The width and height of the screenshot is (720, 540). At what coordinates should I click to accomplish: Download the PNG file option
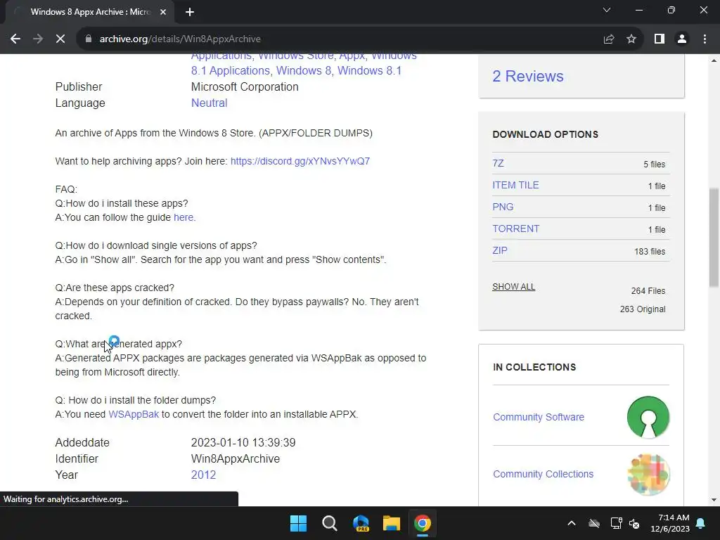point(503,207)
